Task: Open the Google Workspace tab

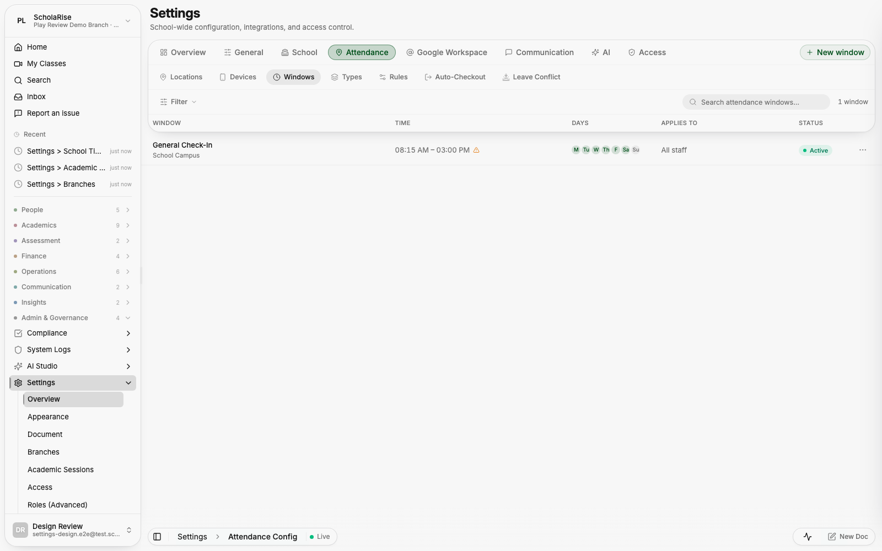Action: [x=447, y=52]
